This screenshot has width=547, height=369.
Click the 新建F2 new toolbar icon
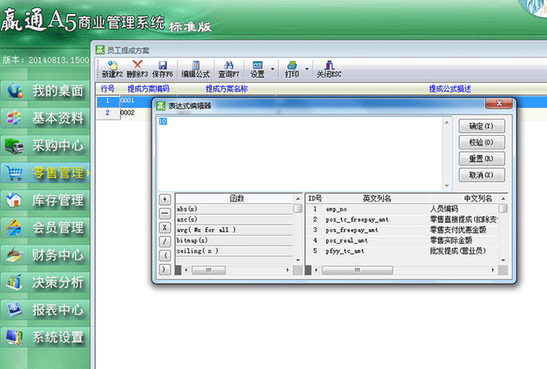[112, 69]
